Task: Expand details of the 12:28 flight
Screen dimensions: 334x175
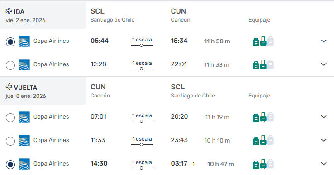Action: (324, 64)
